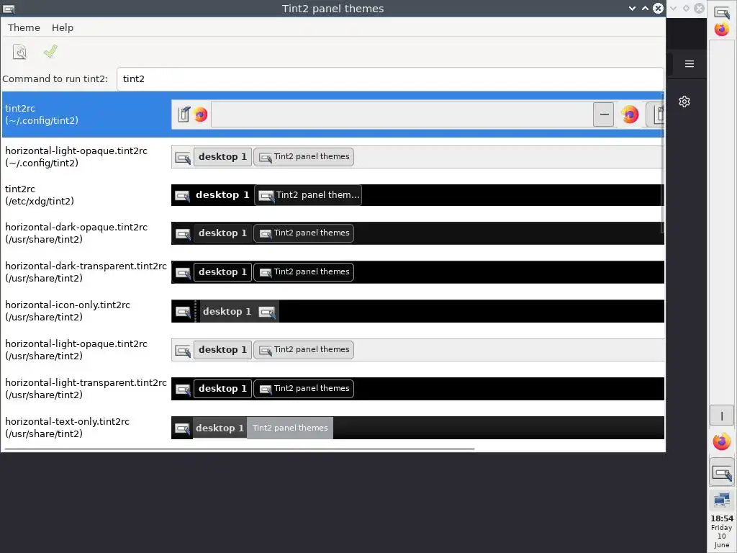
Task: Click the window menu icon in title bar
Action: click(x=9, y=9)
